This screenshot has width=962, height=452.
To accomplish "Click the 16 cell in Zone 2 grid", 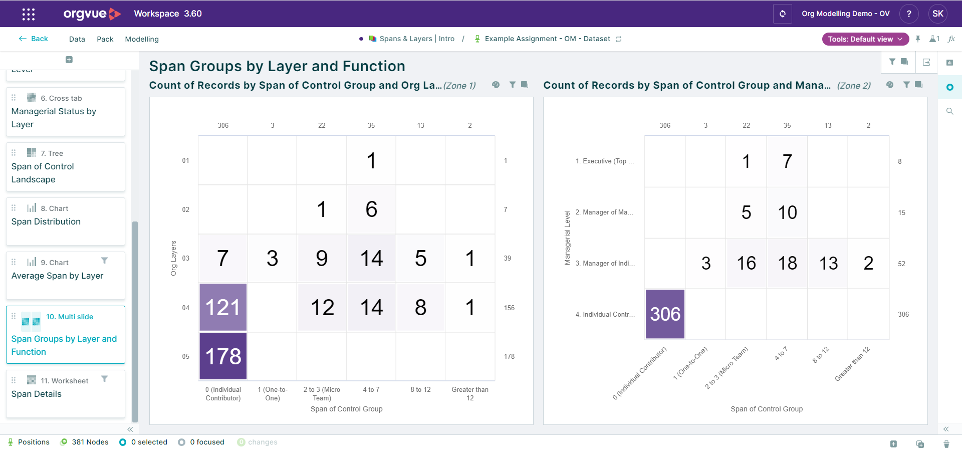I will click(746, 263).
